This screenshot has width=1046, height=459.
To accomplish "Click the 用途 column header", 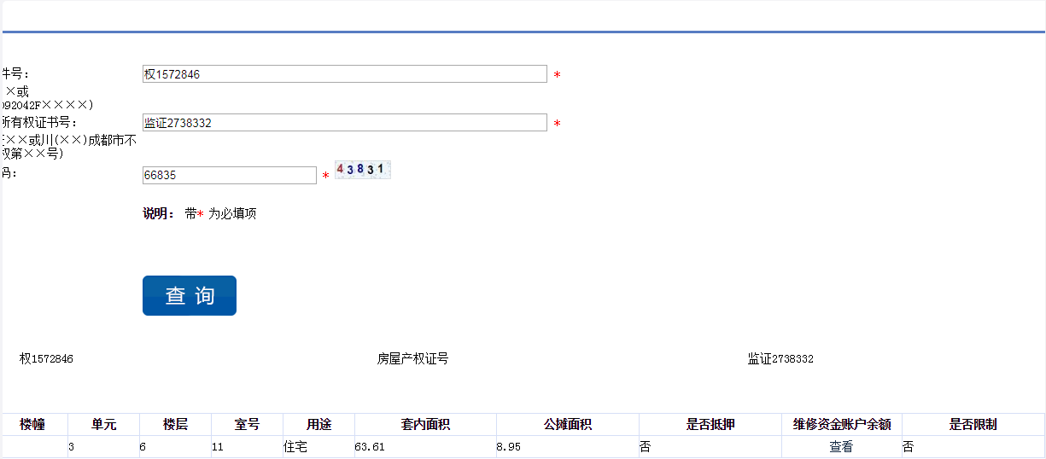I will pyautogui.click(x=318, y=424).
